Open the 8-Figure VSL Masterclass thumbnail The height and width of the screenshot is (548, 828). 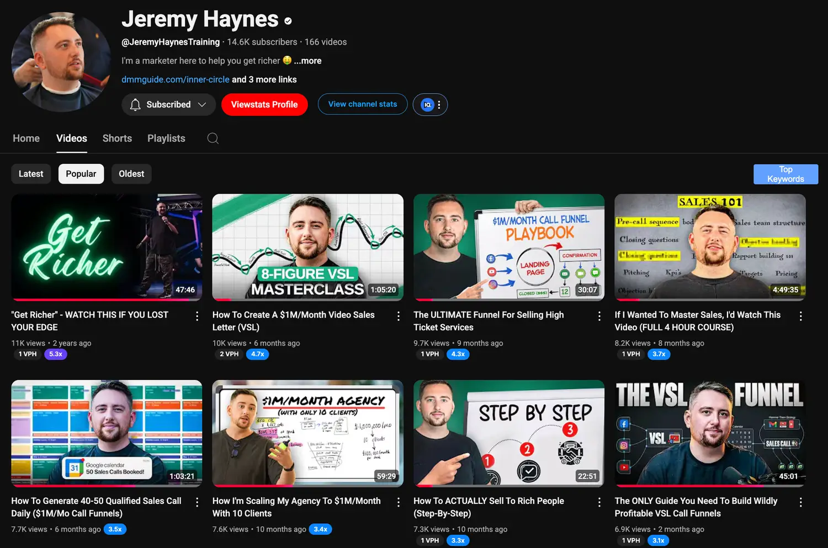pos(307,247)
